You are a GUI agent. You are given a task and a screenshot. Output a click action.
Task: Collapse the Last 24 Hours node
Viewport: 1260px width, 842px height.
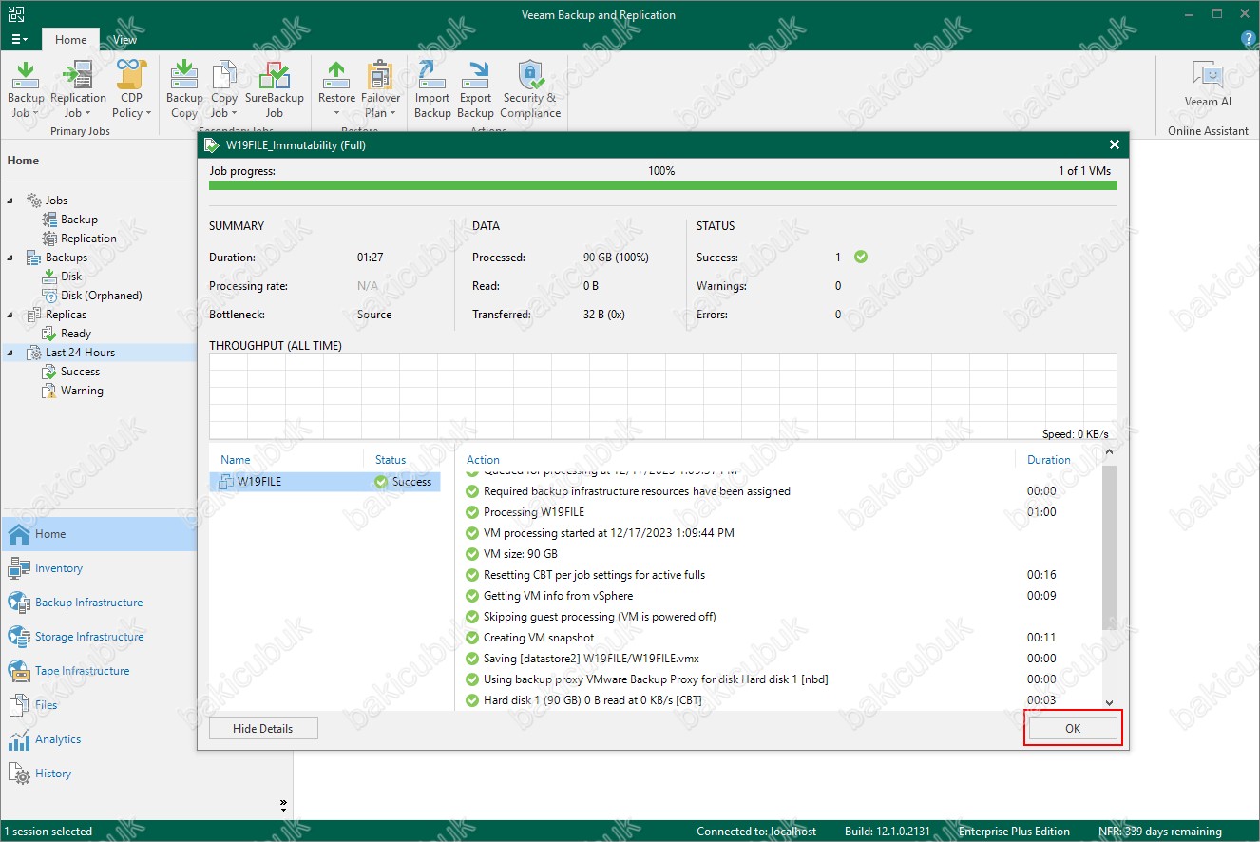click(11, 353)
